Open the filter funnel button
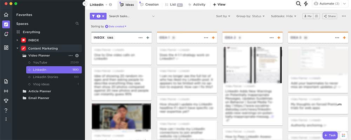This screenshot has height=140, width=351. pos(93,16)
